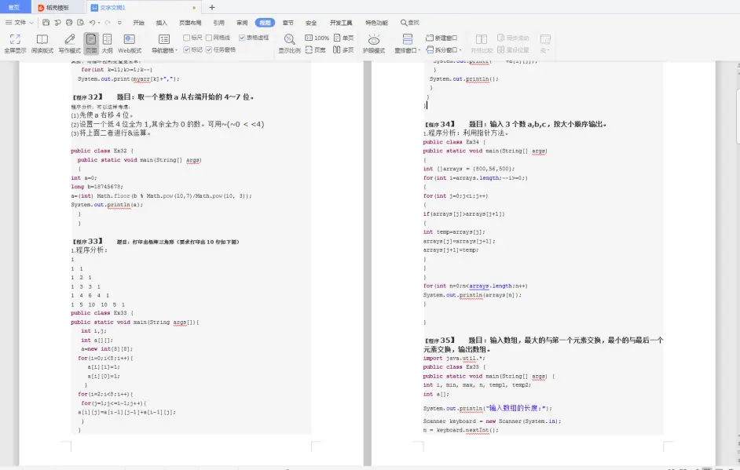Fit view to 页宽 page width
The height and width of the screenshot is (470, 740).
point(315,49)
